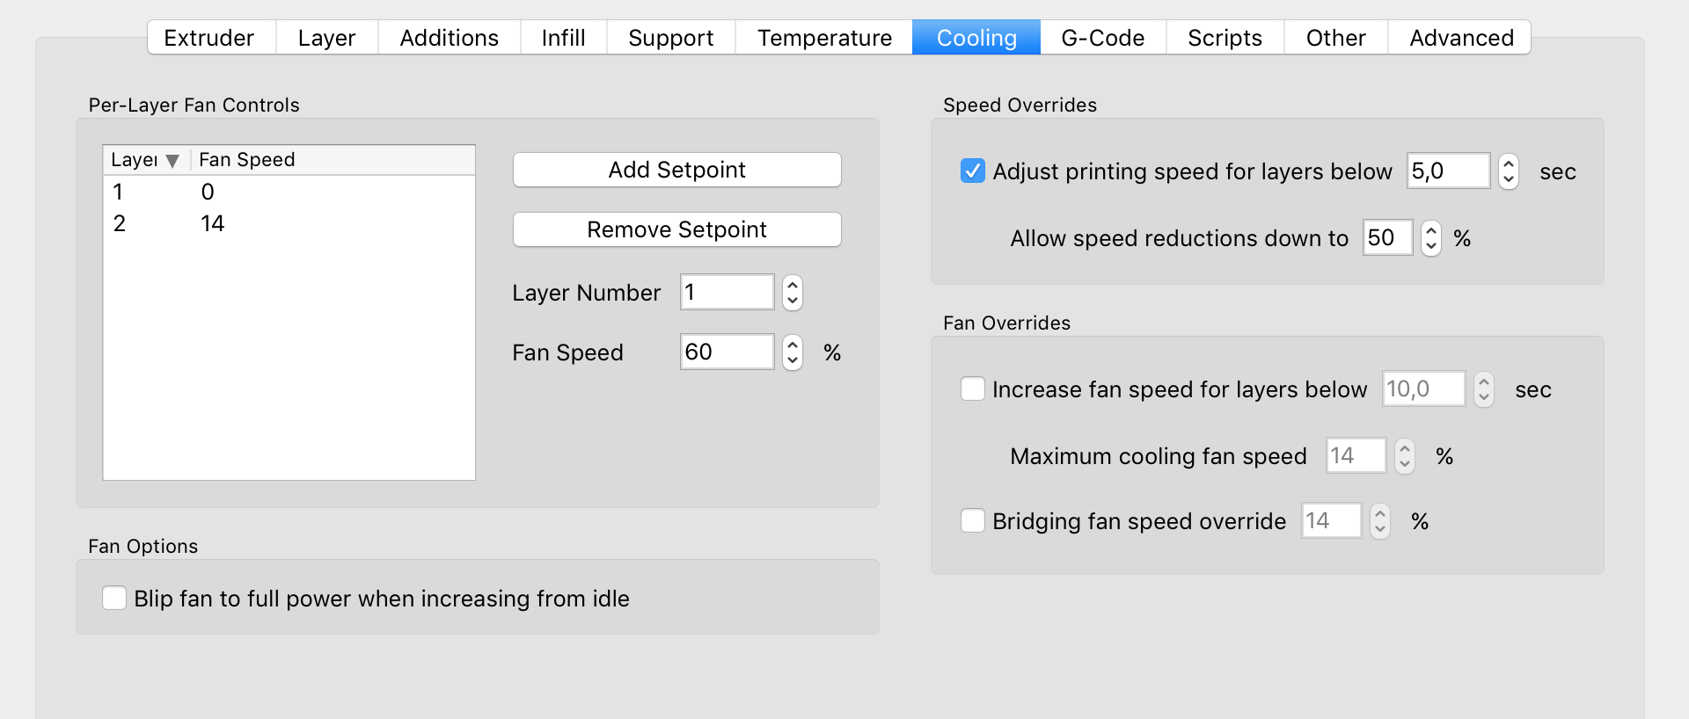Disable adjust printing speed for layers checkbox
The width and height of the screenshot is (1689, 719).
click(x=972, y=171)
